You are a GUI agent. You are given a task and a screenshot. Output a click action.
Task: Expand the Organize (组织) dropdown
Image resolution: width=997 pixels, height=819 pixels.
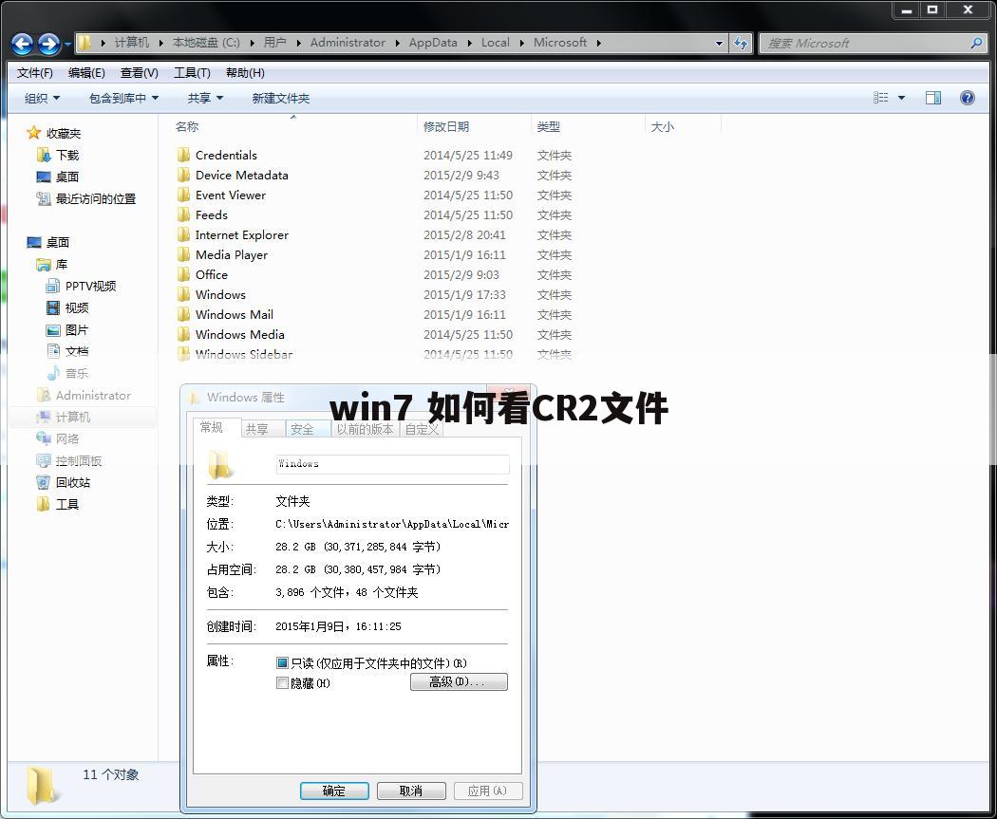tap(42, 98)
